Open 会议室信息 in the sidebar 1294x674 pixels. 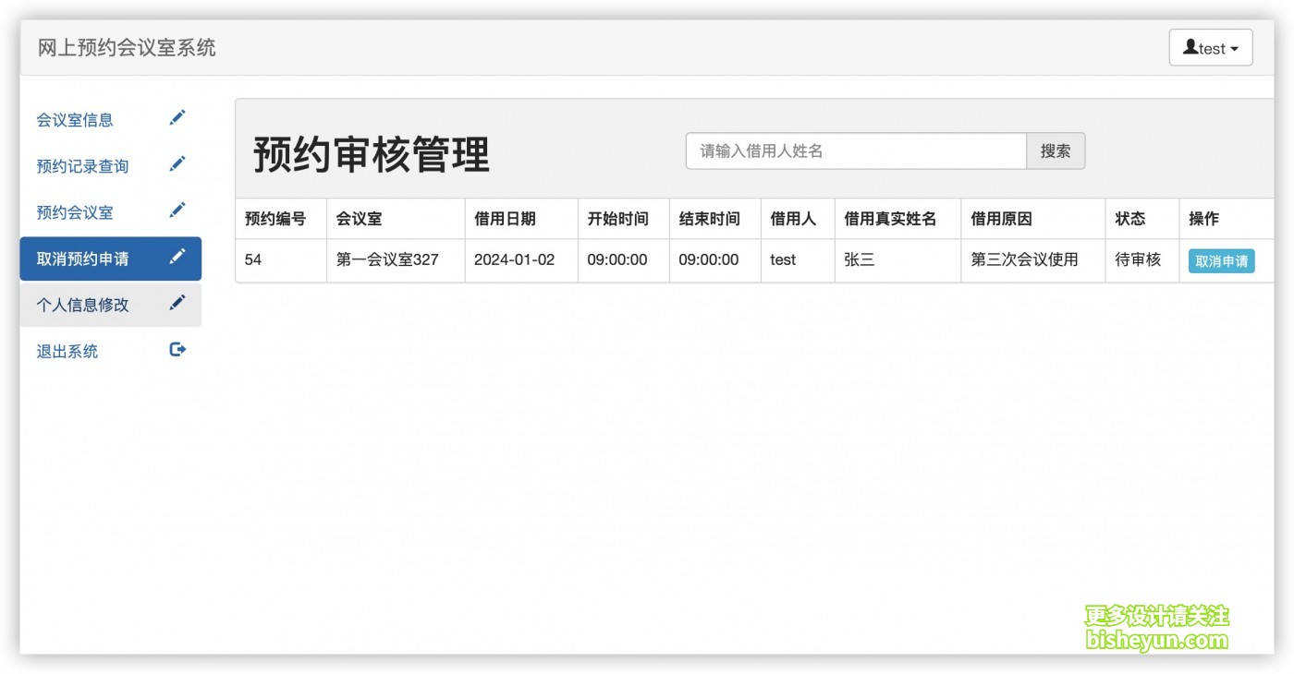point(111,120)
